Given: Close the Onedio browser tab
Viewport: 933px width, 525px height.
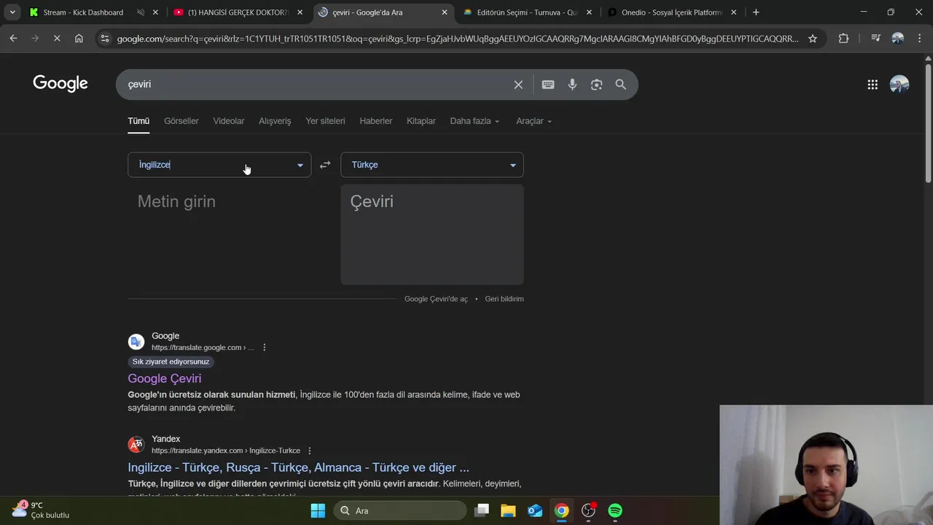Looking at the screenshot, I should pyautogui.click(x=734, y=12).
